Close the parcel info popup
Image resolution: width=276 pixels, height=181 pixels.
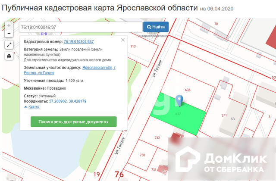point(122,40)
